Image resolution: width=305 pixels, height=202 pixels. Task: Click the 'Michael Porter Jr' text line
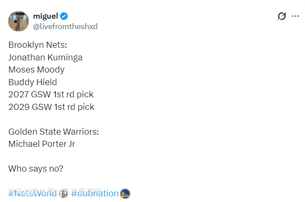42,144
